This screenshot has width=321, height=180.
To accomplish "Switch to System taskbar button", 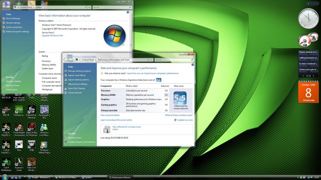I will [94, 177].
